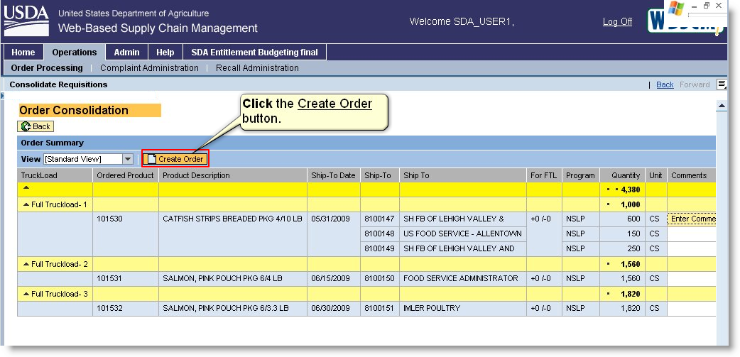This screenshot has width=740, height=357.
Task: Collapse all truckloads with the top row triangle
Action: [27, 189]
